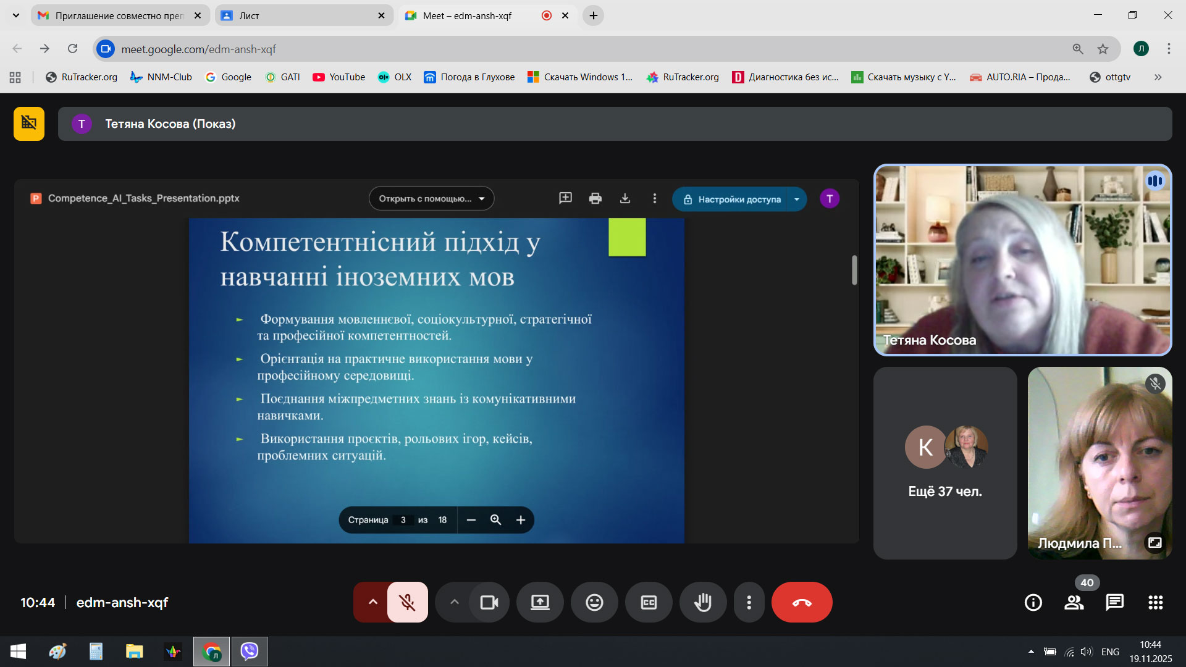This screenshot has width=1186, height=667.
Task: Click the raise hand icon
Action: click(x=702, y=602)
